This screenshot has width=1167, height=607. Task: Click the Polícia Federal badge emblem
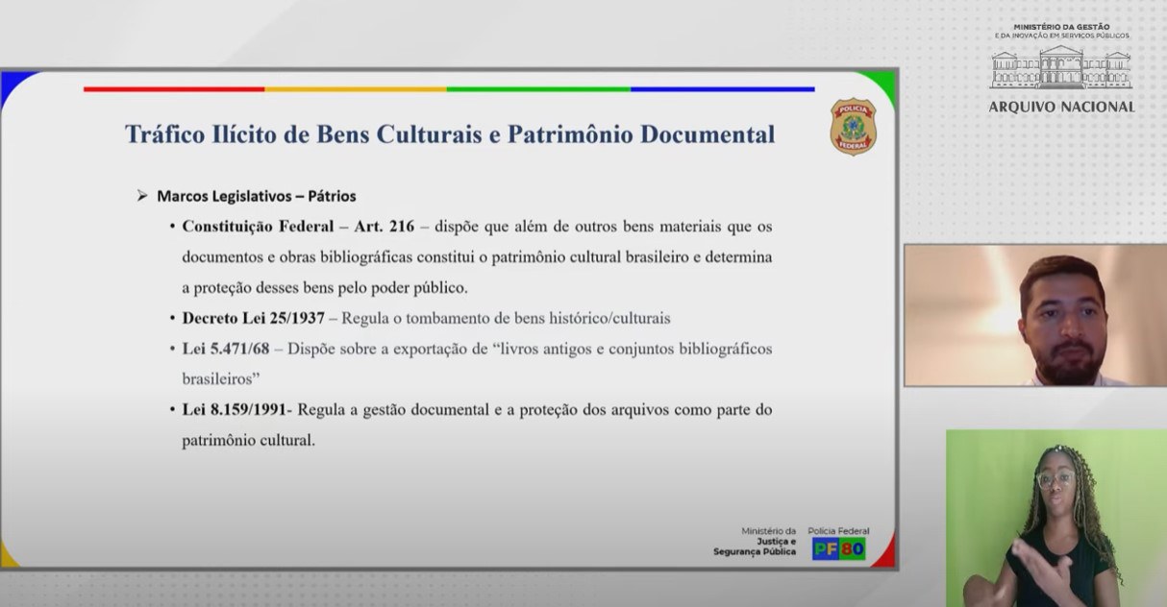853,127
